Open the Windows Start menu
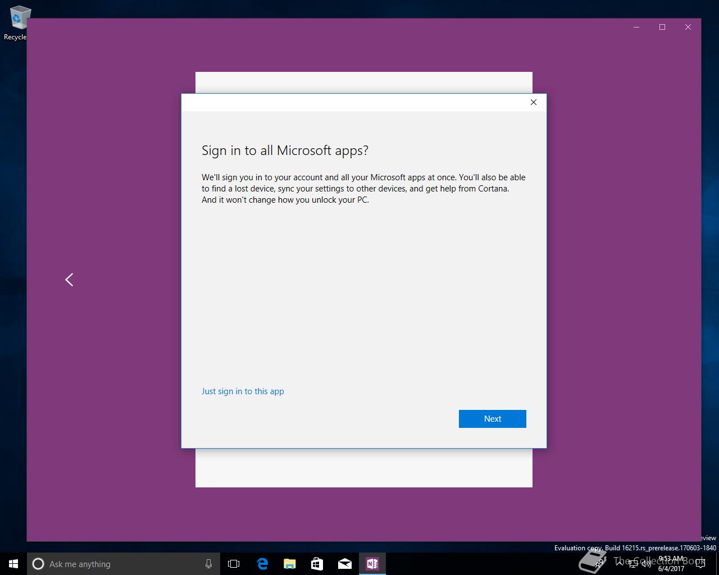Image resolution: width=719 pixels, height=575 pixels. coord(13,564)
